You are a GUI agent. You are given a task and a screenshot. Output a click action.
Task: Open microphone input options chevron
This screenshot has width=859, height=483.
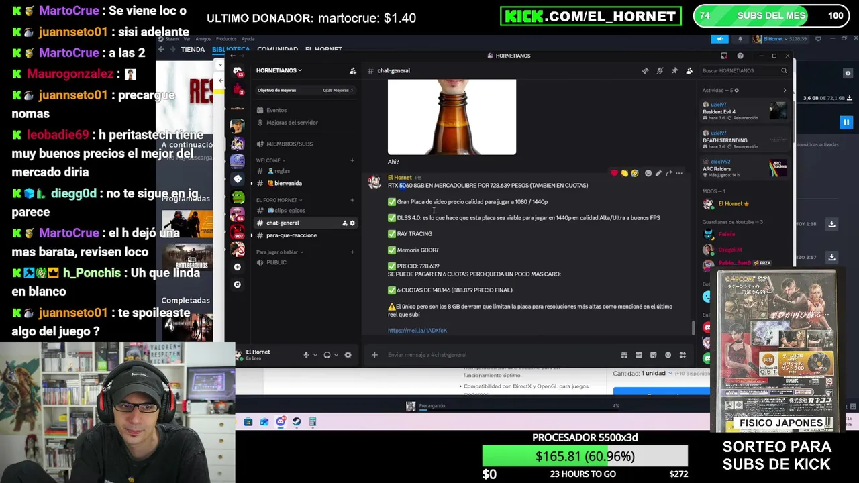[314, 355]
